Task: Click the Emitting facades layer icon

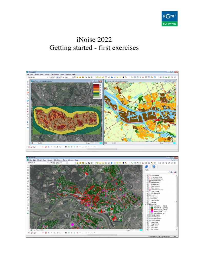Action: (150, 181)
